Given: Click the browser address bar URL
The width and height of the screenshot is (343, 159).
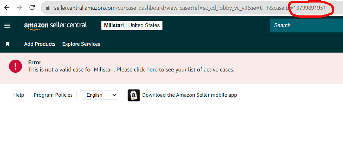Looking at the screenshot, I should tap(190, 8).
